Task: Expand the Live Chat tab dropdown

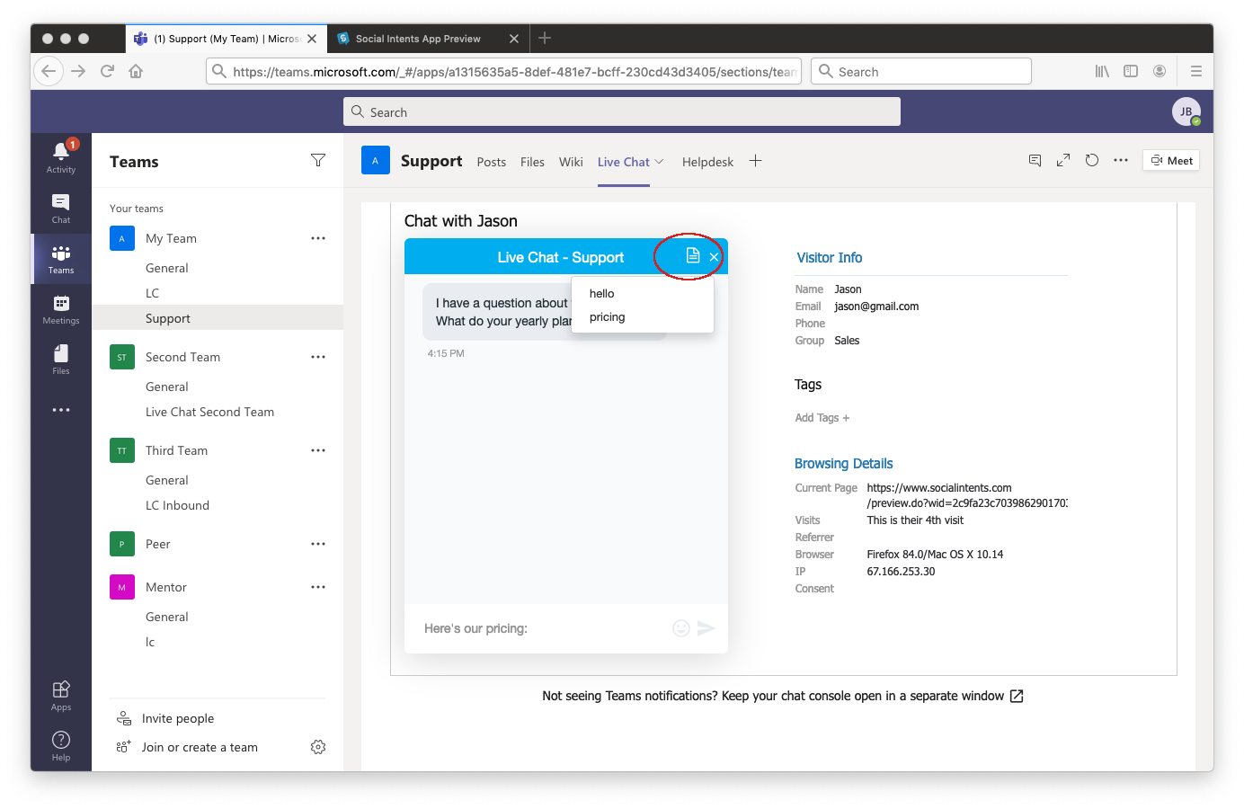Action: click(x=659, y=162)
